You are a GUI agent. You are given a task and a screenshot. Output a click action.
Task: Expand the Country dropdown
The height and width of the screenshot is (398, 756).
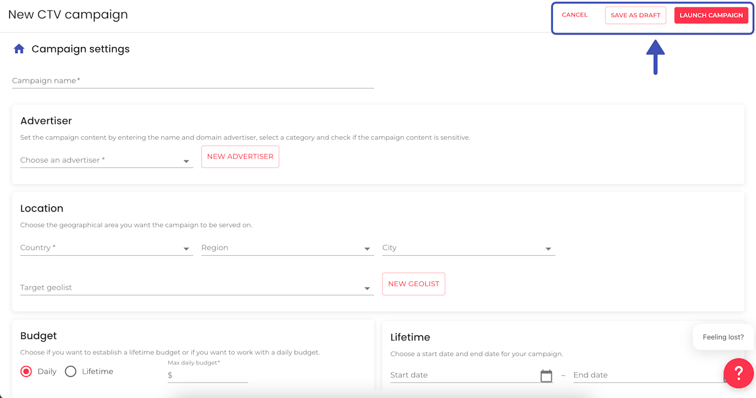(106, 248)
